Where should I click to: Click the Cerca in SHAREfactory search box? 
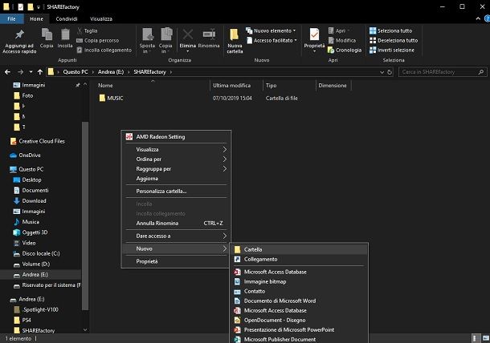point(443,72)
